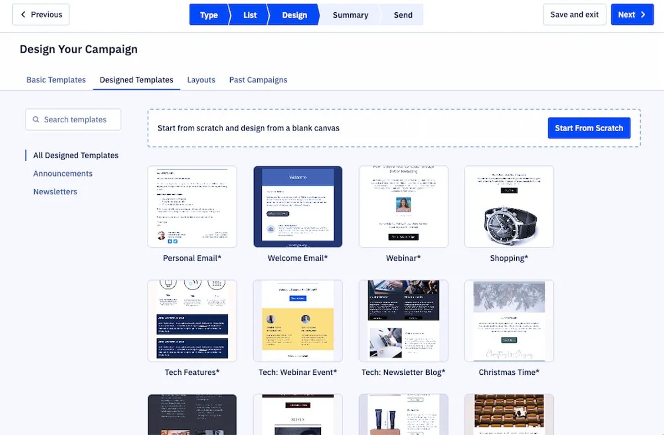Image resolution: width=664 pixels, height=435 pixels.
Task: Choose the Christmas Time template thumbnail
Action: 509,321
